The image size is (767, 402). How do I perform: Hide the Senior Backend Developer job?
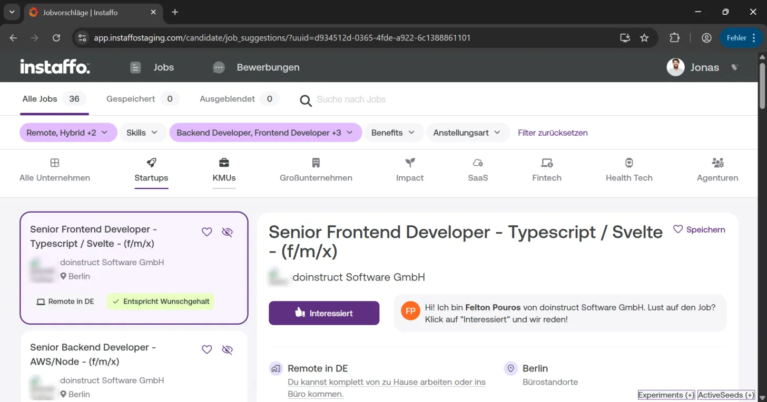(227, 350)
